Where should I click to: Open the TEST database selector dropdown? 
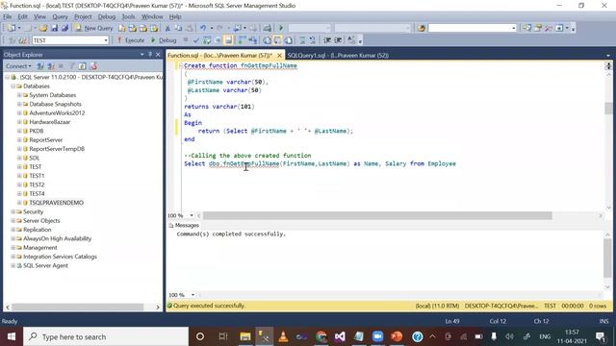[106, 40]
